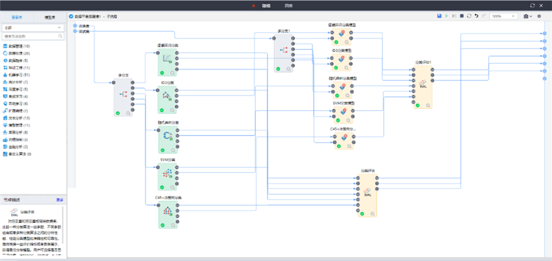Select the 随机森林分类 node icon
Screen dimensions: 552x261
click(x=167, y=135)
